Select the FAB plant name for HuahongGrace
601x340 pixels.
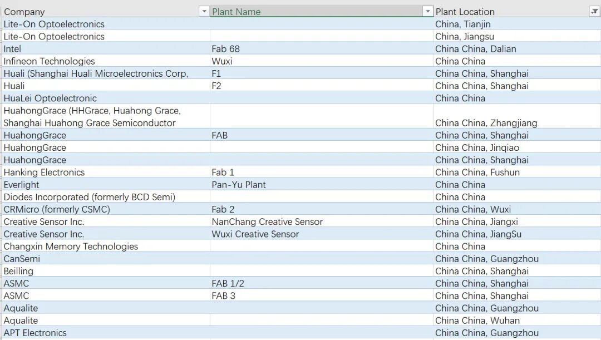click(322, 135)
